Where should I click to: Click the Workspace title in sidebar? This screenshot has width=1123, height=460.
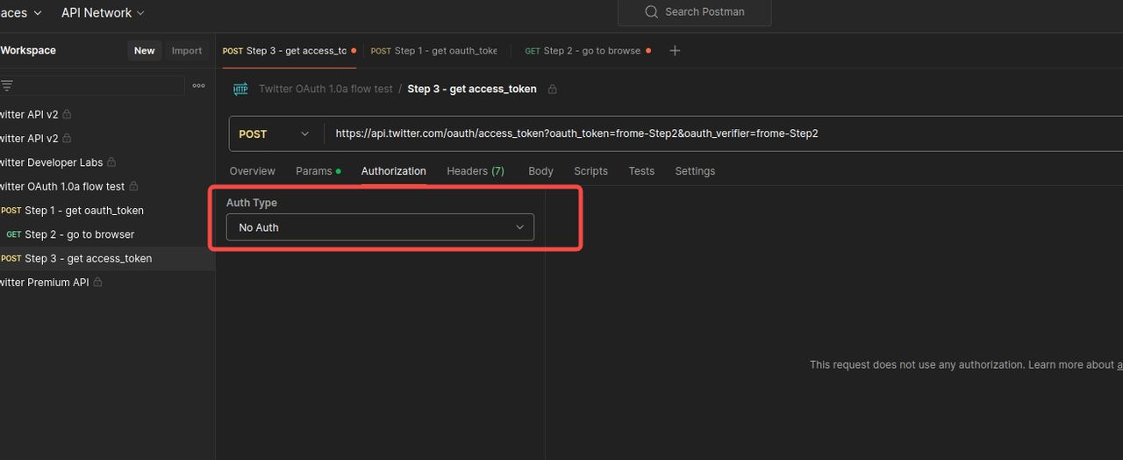point(28,51)
